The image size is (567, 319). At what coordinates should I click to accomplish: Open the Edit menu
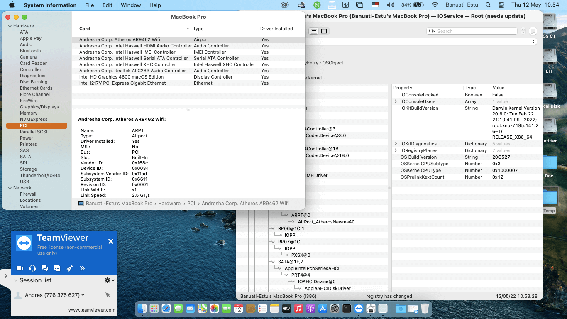click(108, 5)
